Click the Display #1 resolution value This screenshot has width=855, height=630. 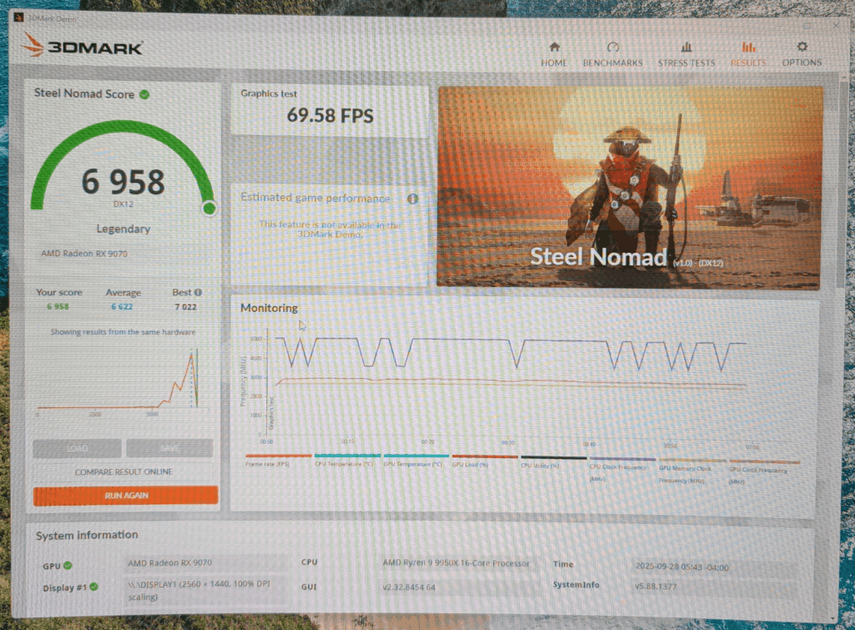click(199, 590)
